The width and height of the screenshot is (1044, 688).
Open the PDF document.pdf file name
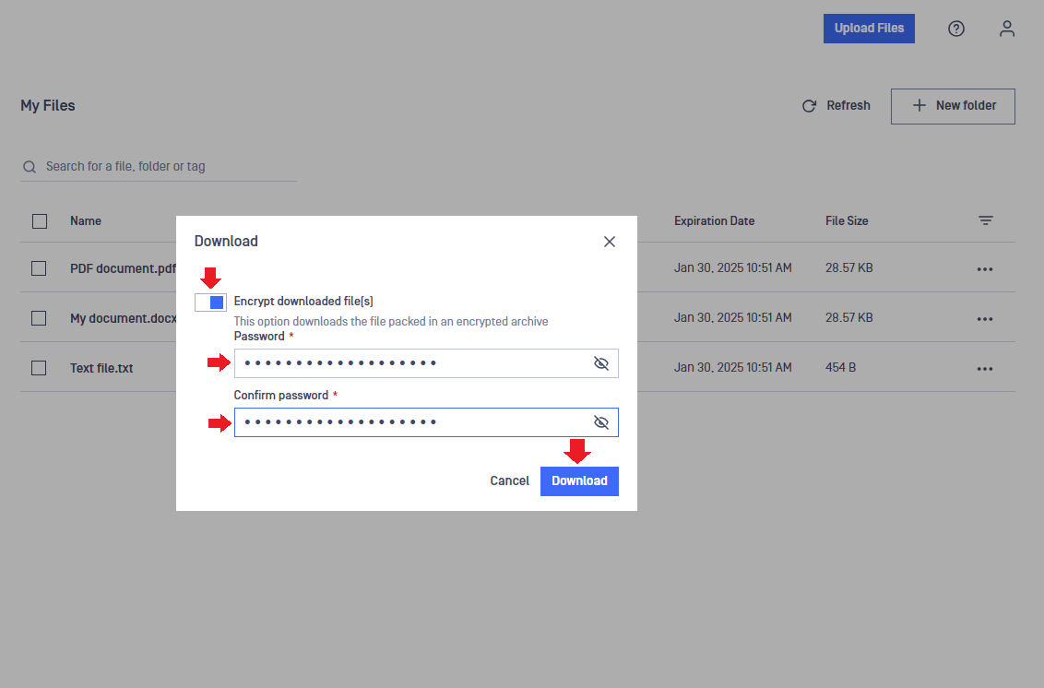click(x=124, y=268)
